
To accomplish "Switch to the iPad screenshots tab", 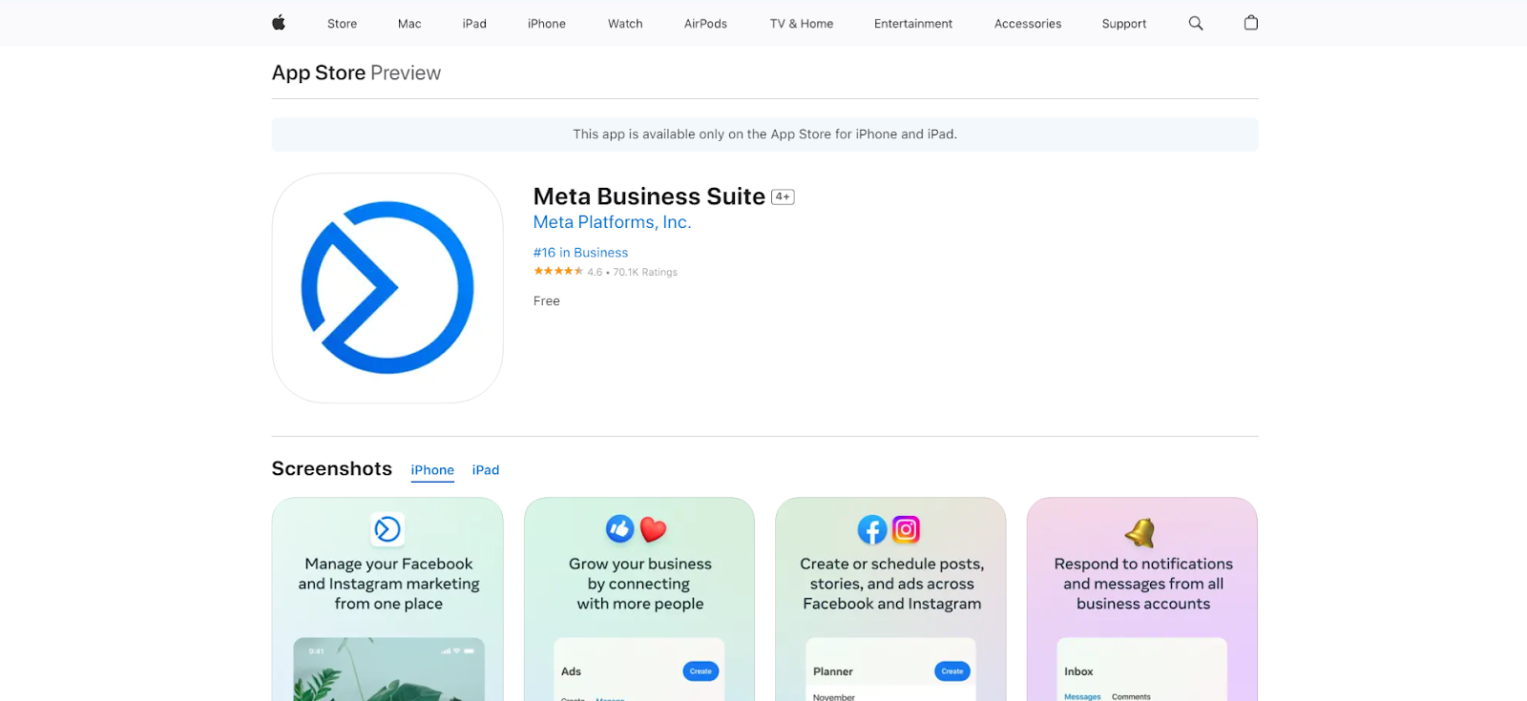I will [486, 470].
